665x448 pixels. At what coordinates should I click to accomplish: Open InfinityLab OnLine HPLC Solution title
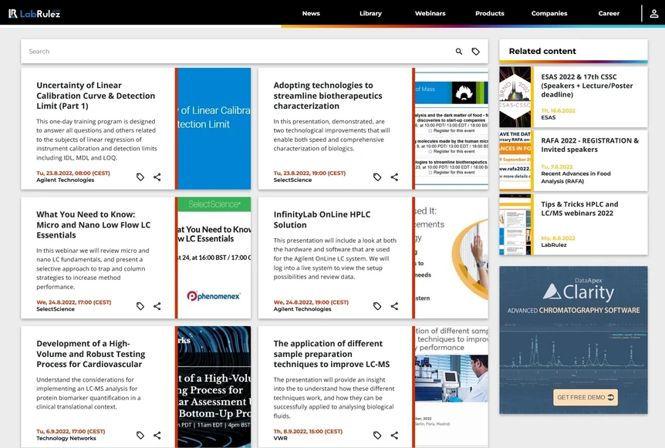click(x=322, y=220)
